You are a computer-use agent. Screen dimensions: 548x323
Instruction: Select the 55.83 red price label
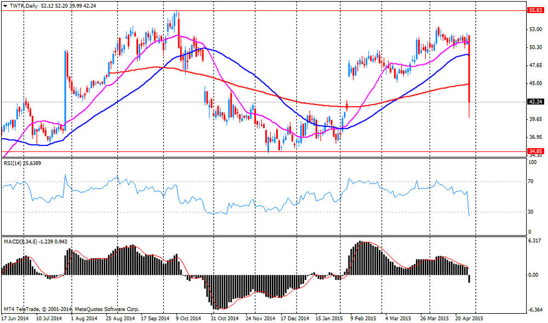[x=536, y=10]
